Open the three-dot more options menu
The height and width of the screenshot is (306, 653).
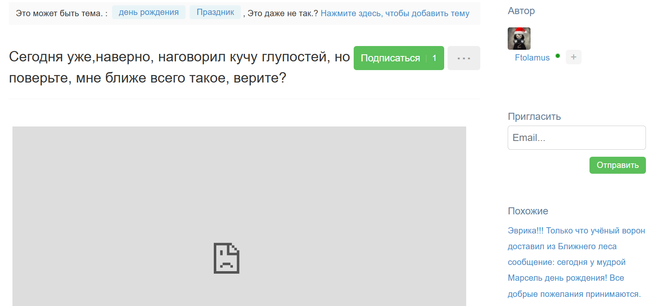[463, 58]
